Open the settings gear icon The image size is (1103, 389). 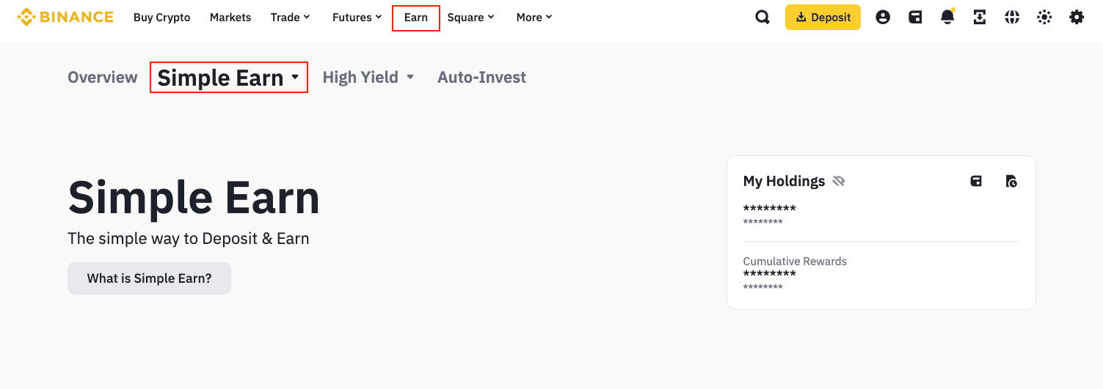(1077, 18)
